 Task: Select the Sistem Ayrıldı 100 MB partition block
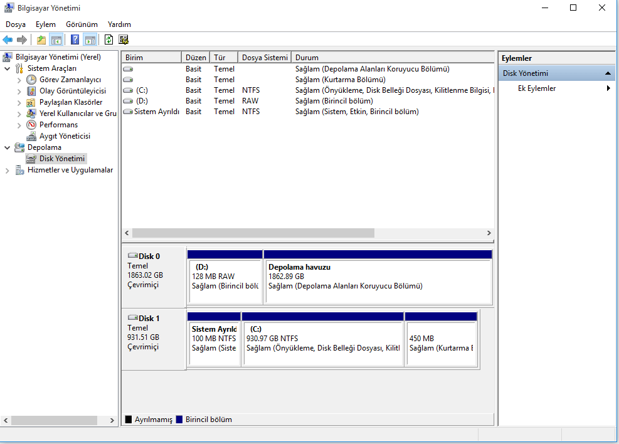pos(214,344)
